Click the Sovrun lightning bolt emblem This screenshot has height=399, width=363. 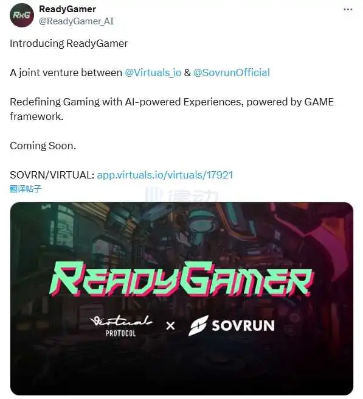click(198, 325)
